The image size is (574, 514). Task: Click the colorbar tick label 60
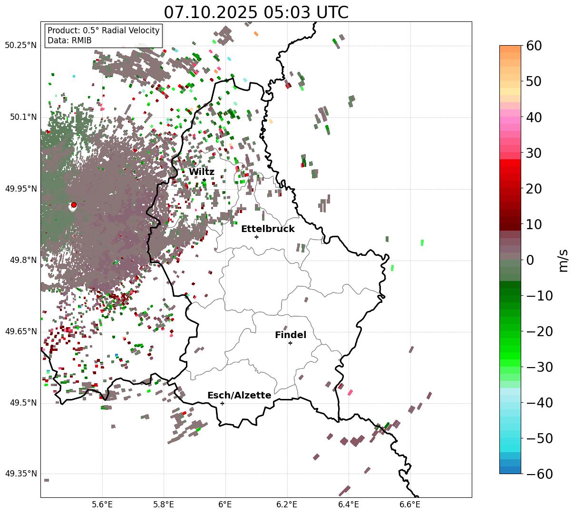click(534, 46)
